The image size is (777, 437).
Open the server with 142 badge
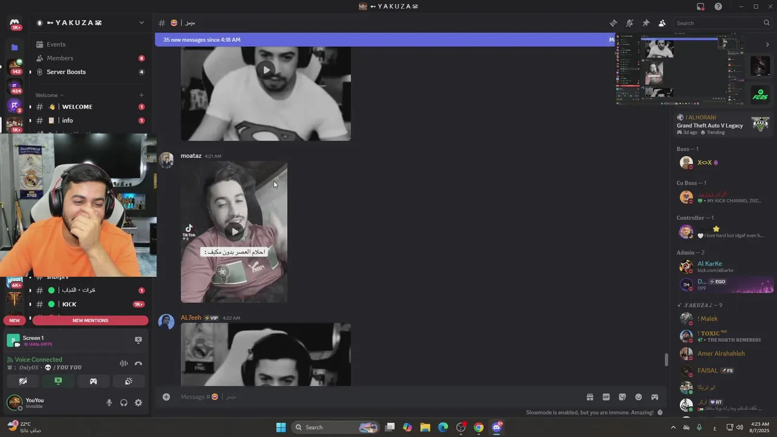[15, 66]
